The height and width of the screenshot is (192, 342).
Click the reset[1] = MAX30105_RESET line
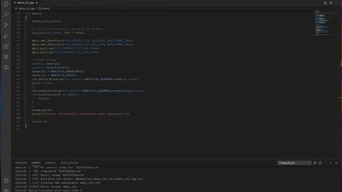tap(54, 75)
